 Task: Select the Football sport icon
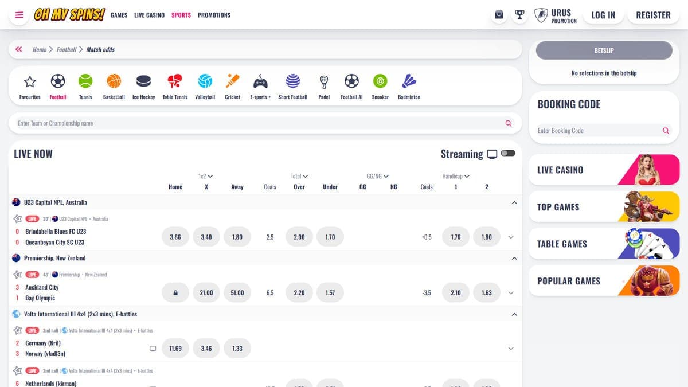[58, 81]
